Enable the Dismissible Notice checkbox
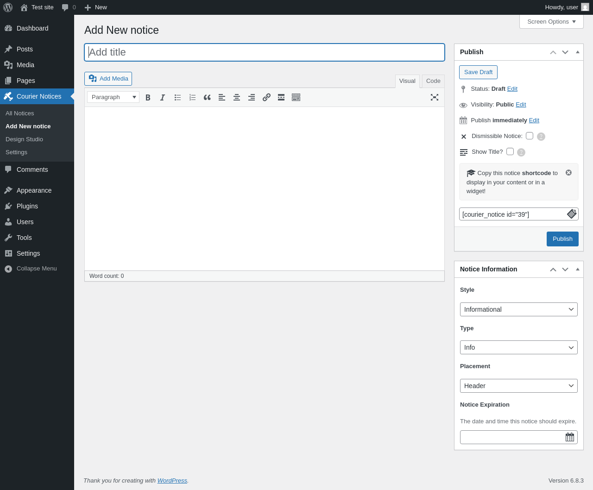This screenshot has width=593, height=490. pos(530,136)
